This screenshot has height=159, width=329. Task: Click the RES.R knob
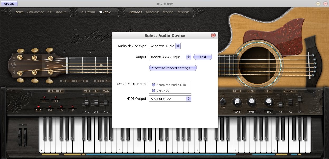[x=237, y=101]
